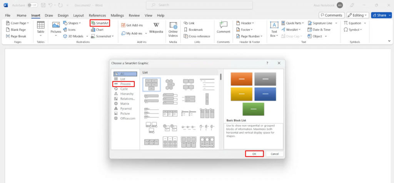Open the Editing mode dropdown
The image size is (394, 183).
pos(358,15)
